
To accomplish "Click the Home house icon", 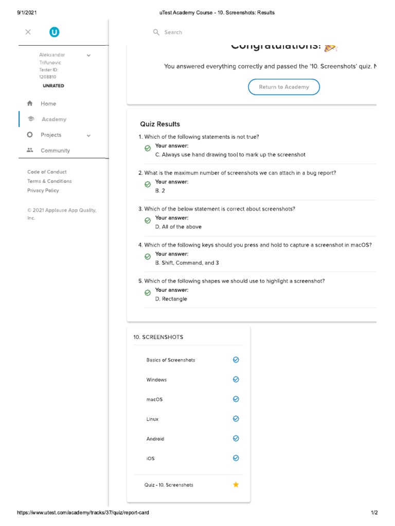I will tap(30, 103).
